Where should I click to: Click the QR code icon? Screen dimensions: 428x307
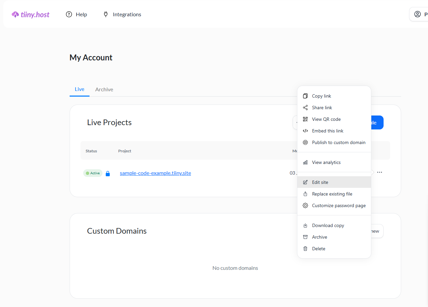point(305,119)
